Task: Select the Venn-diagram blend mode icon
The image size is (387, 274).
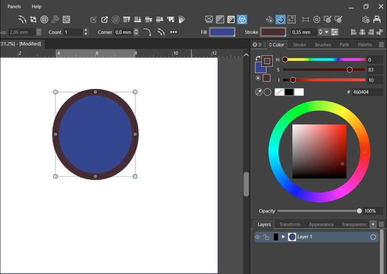Action: click(x=242, y=19)
